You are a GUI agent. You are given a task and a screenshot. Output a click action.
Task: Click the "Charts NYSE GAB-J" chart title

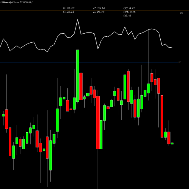click(x=22, y=2)
